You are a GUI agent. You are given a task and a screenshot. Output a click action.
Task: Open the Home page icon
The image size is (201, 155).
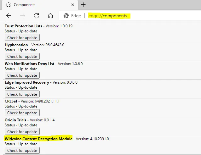(x=50, y=16)
